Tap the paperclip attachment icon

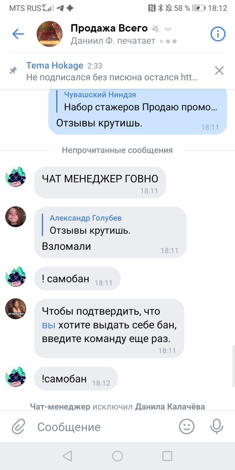coord(19,426)
